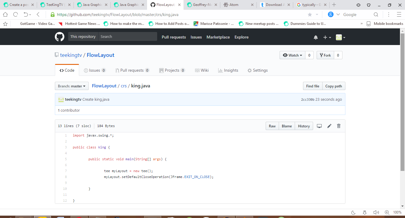
Task: Open the Create king.java commit message
Action: (96, 100)
